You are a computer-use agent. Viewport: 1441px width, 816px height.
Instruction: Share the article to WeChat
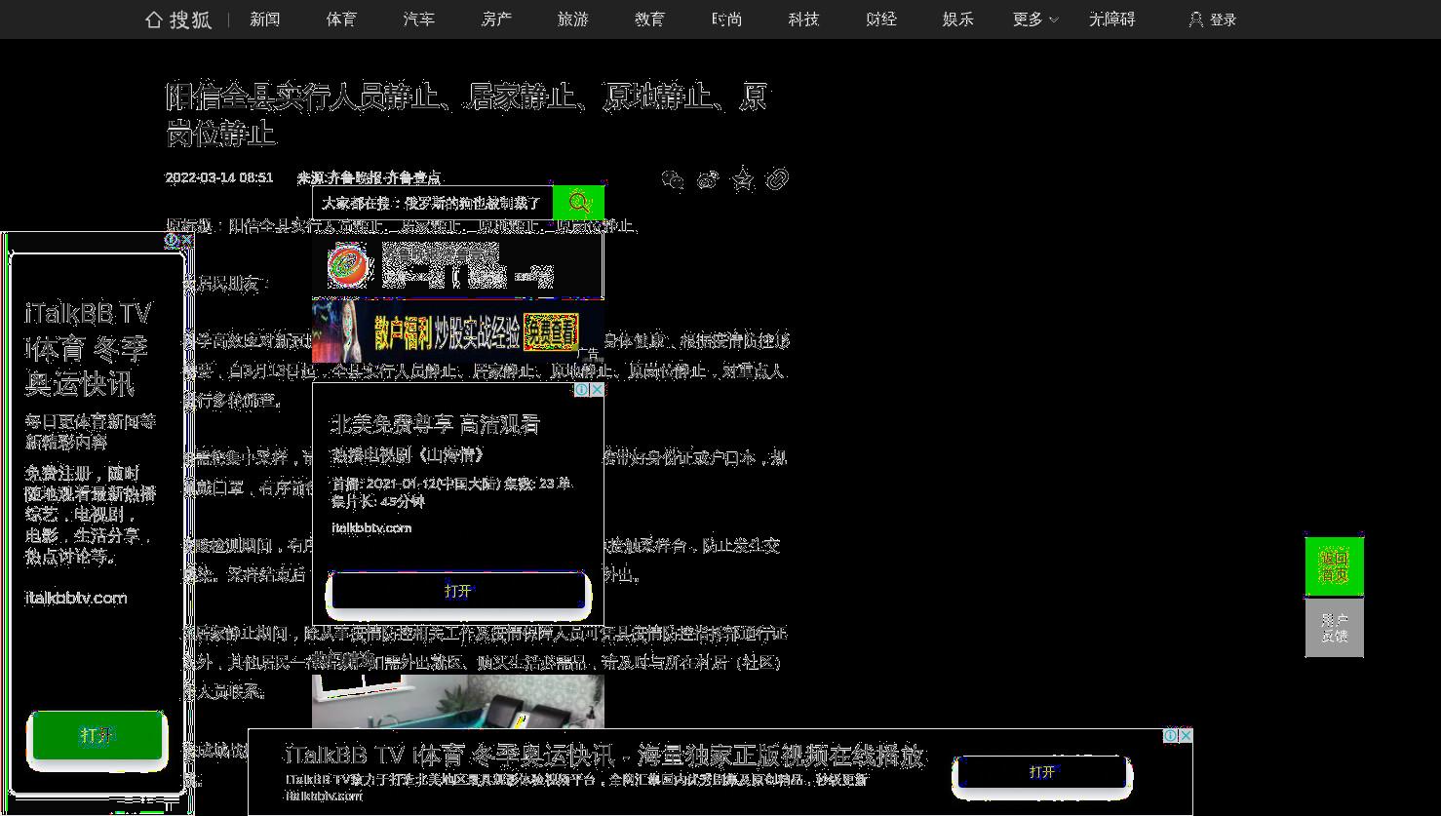(x=672, y=179)
